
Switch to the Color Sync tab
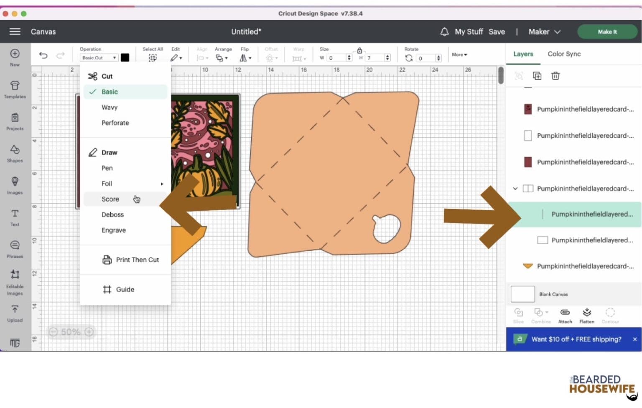point(564,54)
